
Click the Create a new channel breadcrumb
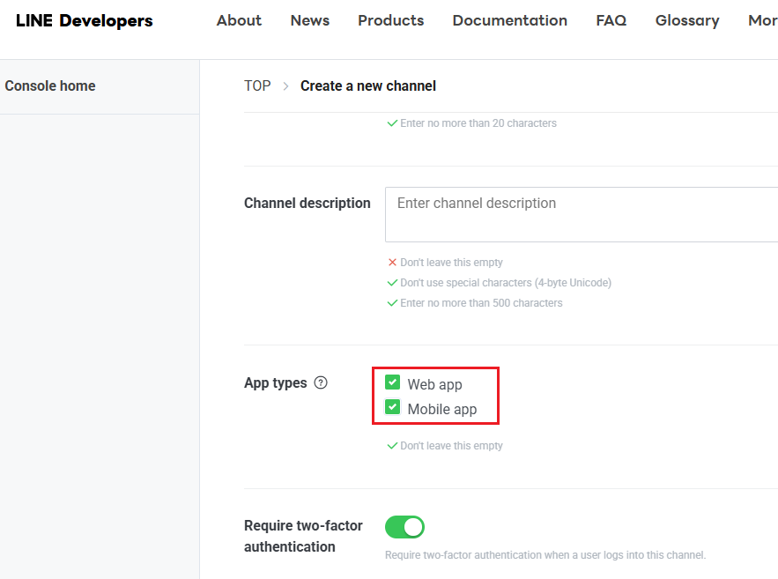click(x=368, y=86)
